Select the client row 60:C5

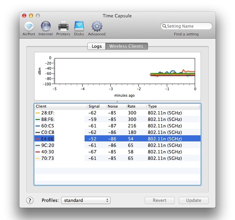click(x=117, y=126)
